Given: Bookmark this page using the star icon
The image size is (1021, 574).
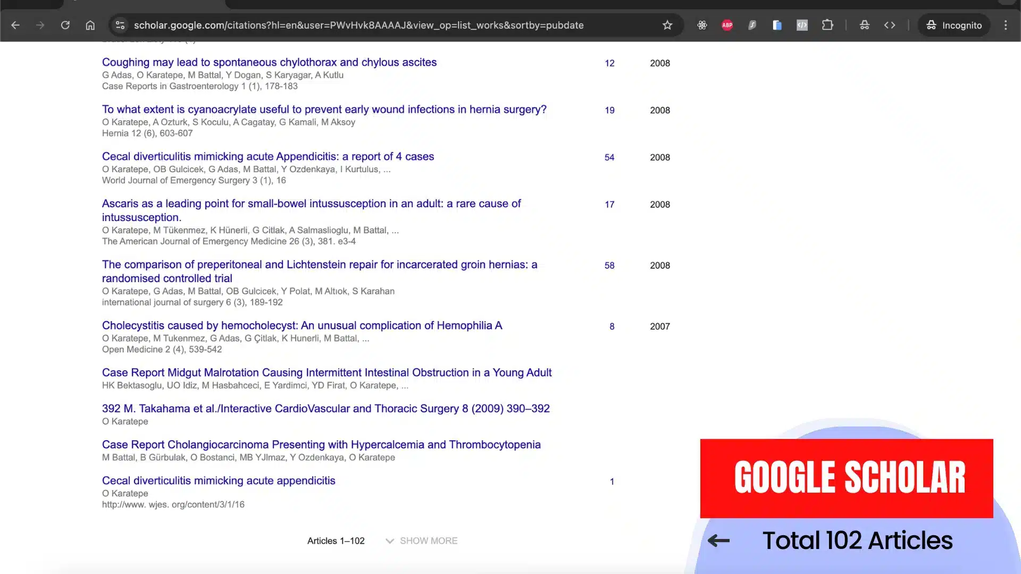Looking at the screenshot, I should point(667,25).
